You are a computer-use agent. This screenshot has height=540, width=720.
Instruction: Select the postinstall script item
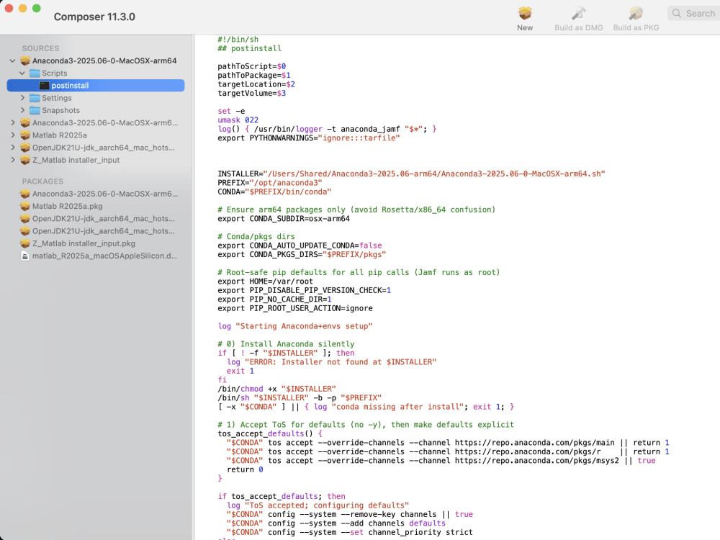[96, 86]
